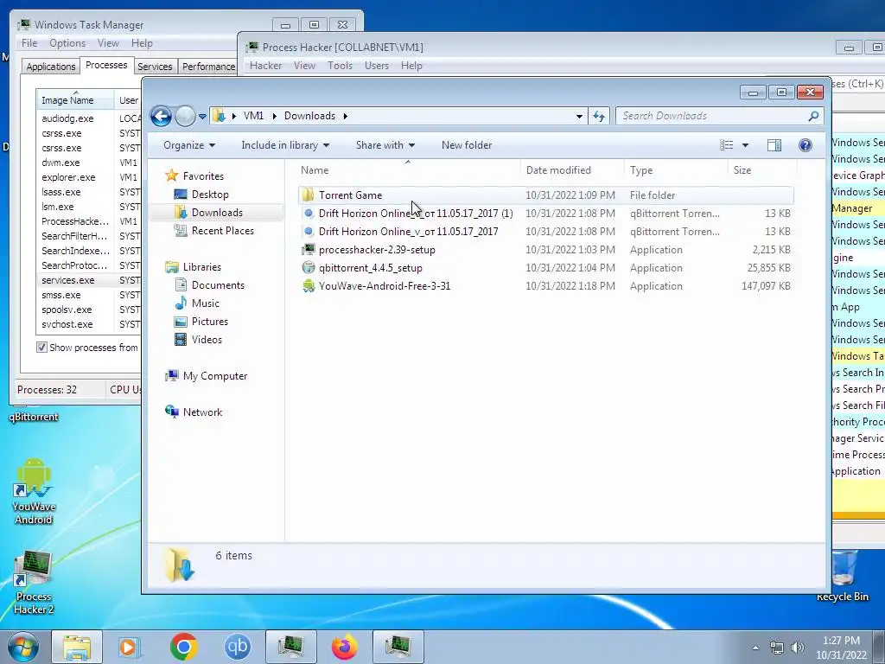Open the Videos library
Image resolution: width=885 pixels, height=664 pixels.
pyautogui.click(x=207, y=339)
